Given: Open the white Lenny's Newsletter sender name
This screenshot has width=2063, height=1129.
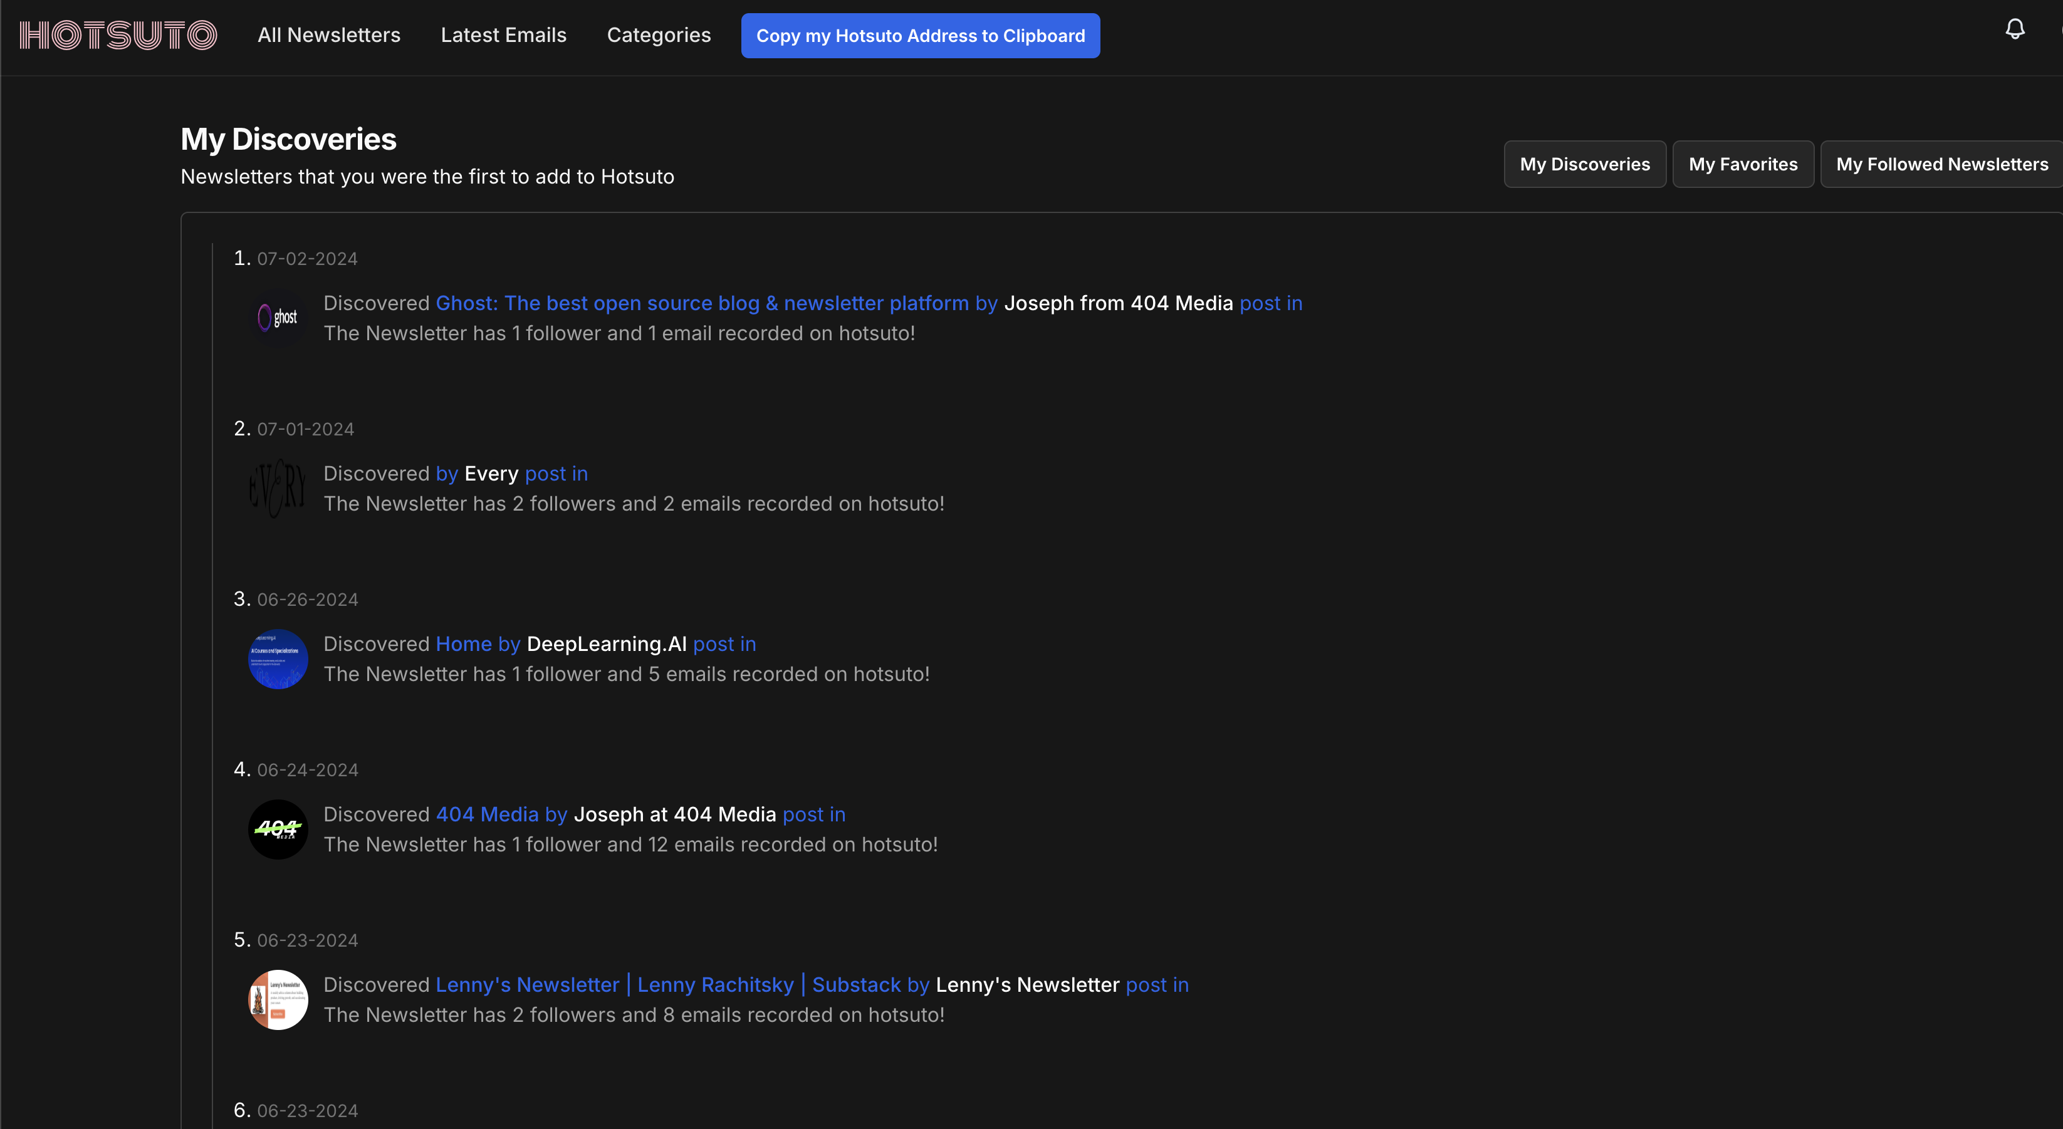Looking at the screenshot, I should coord(1028,985).
